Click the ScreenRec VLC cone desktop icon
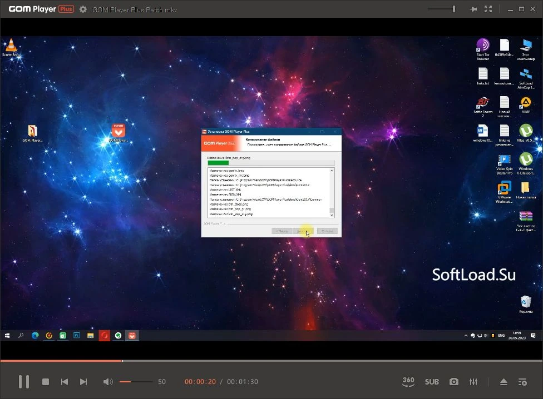This screenshot has height=399, width=543. pyautogui.click(x=11, y=47)
